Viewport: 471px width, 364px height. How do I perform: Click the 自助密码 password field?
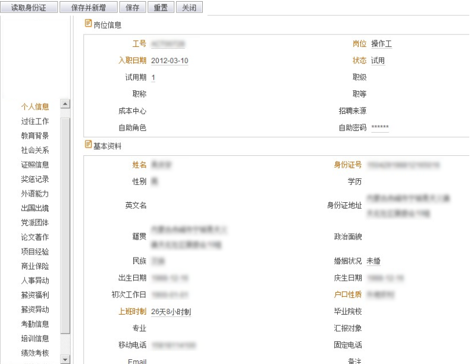pos(380,127)
